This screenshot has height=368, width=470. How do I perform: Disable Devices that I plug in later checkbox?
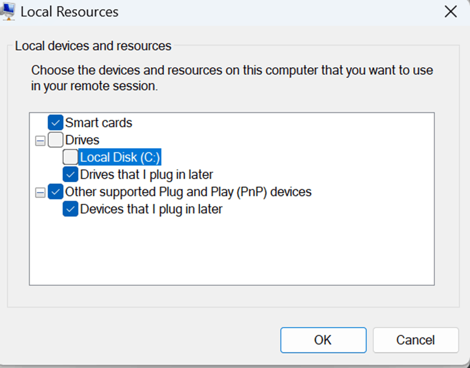[70, 209]
